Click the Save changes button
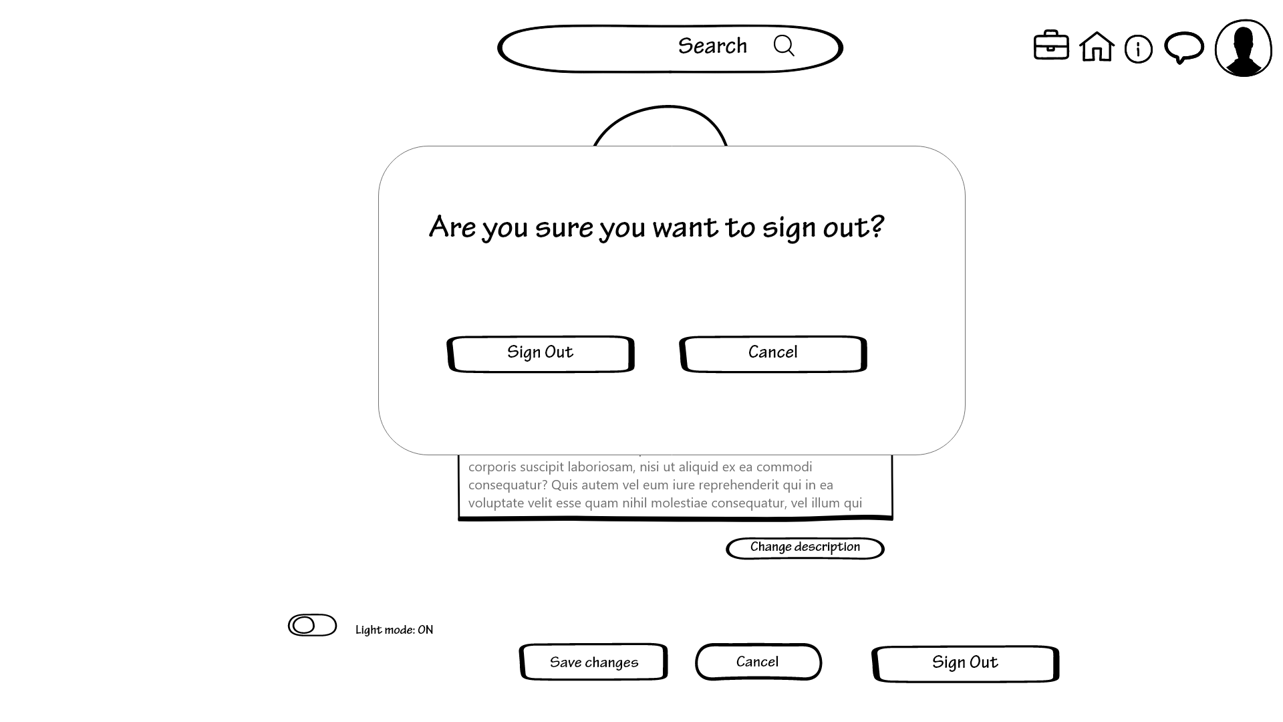 593,660
